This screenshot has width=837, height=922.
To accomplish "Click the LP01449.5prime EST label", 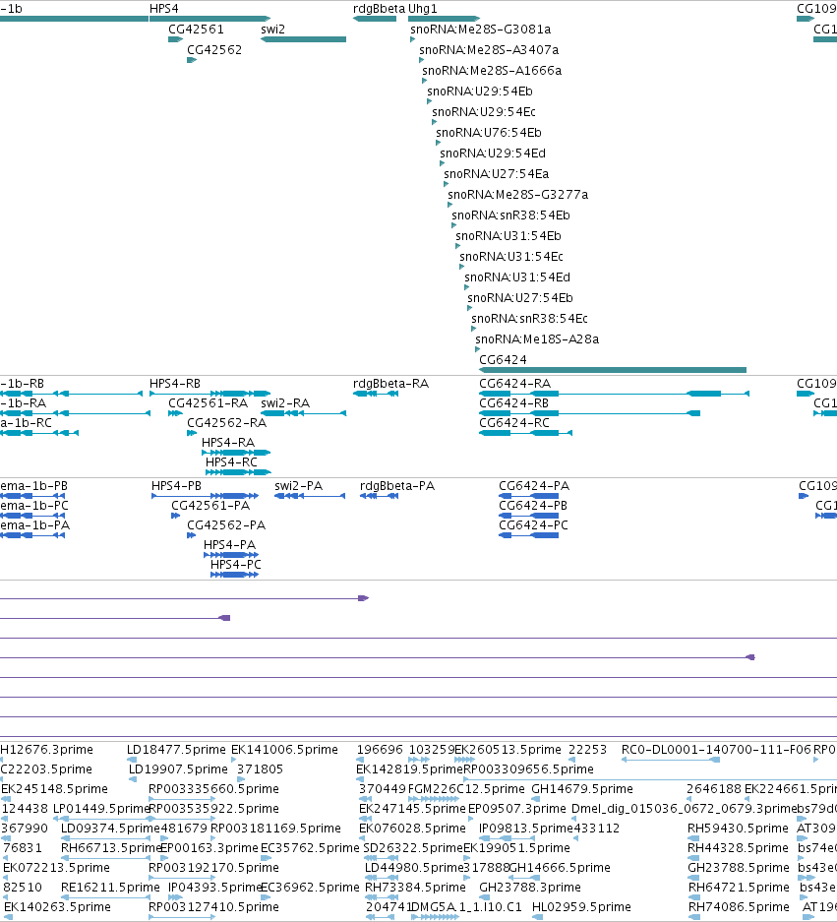I will (x=101, y=809).
